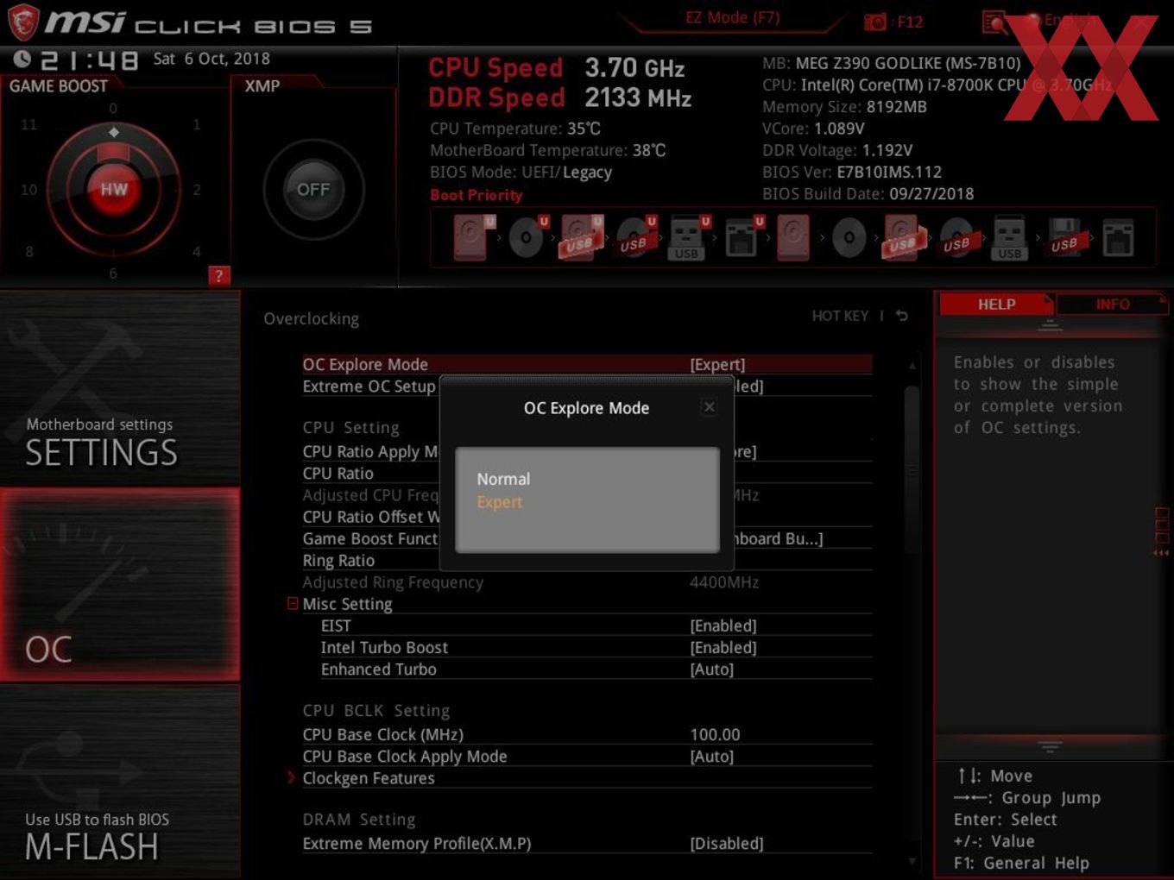1174x880 pixels.
Task: Take a screenshot with the F12 camera icon
Action: pyautogui.click(x=875, y=22)
